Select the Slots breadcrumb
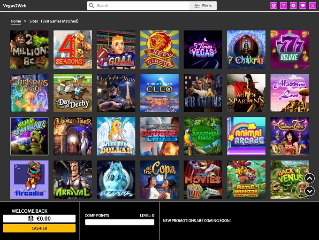Image resolution: width=319 pixels, height=240 pixels. click(34, 21)
